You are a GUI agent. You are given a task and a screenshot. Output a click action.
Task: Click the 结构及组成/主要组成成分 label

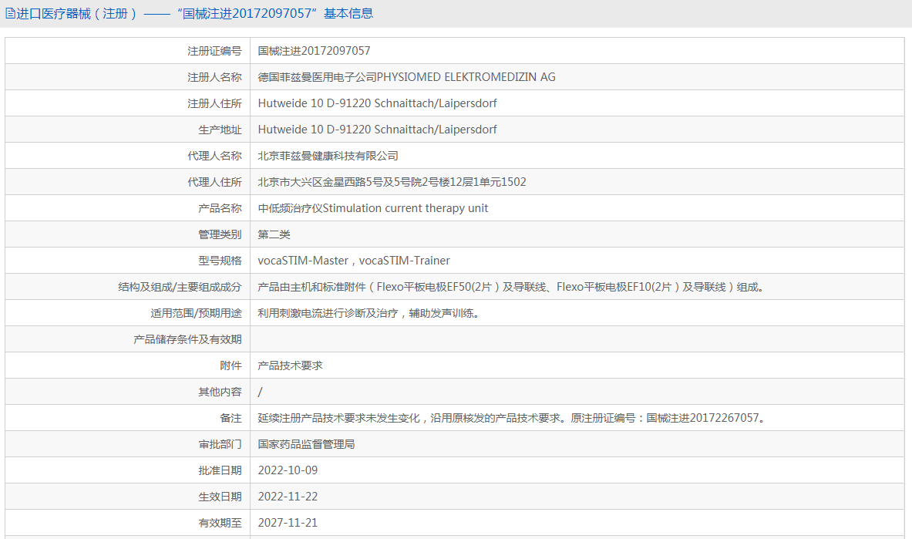[180, 287]
